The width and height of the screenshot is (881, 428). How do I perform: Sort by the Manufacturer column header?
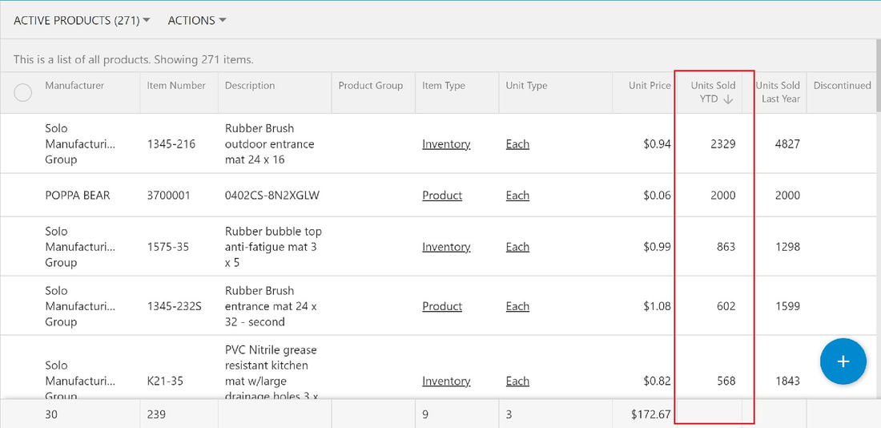[x=74, y=86]
